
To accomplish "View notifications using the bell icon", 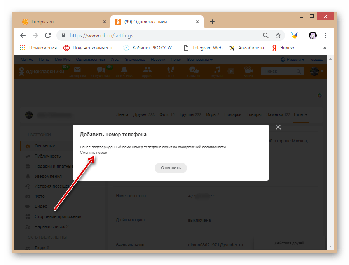I will click(124, 70).
